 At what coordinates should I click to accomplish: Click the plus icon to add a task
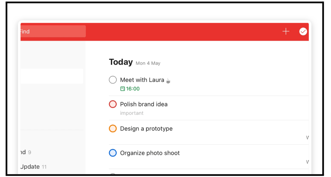point(286,31)
